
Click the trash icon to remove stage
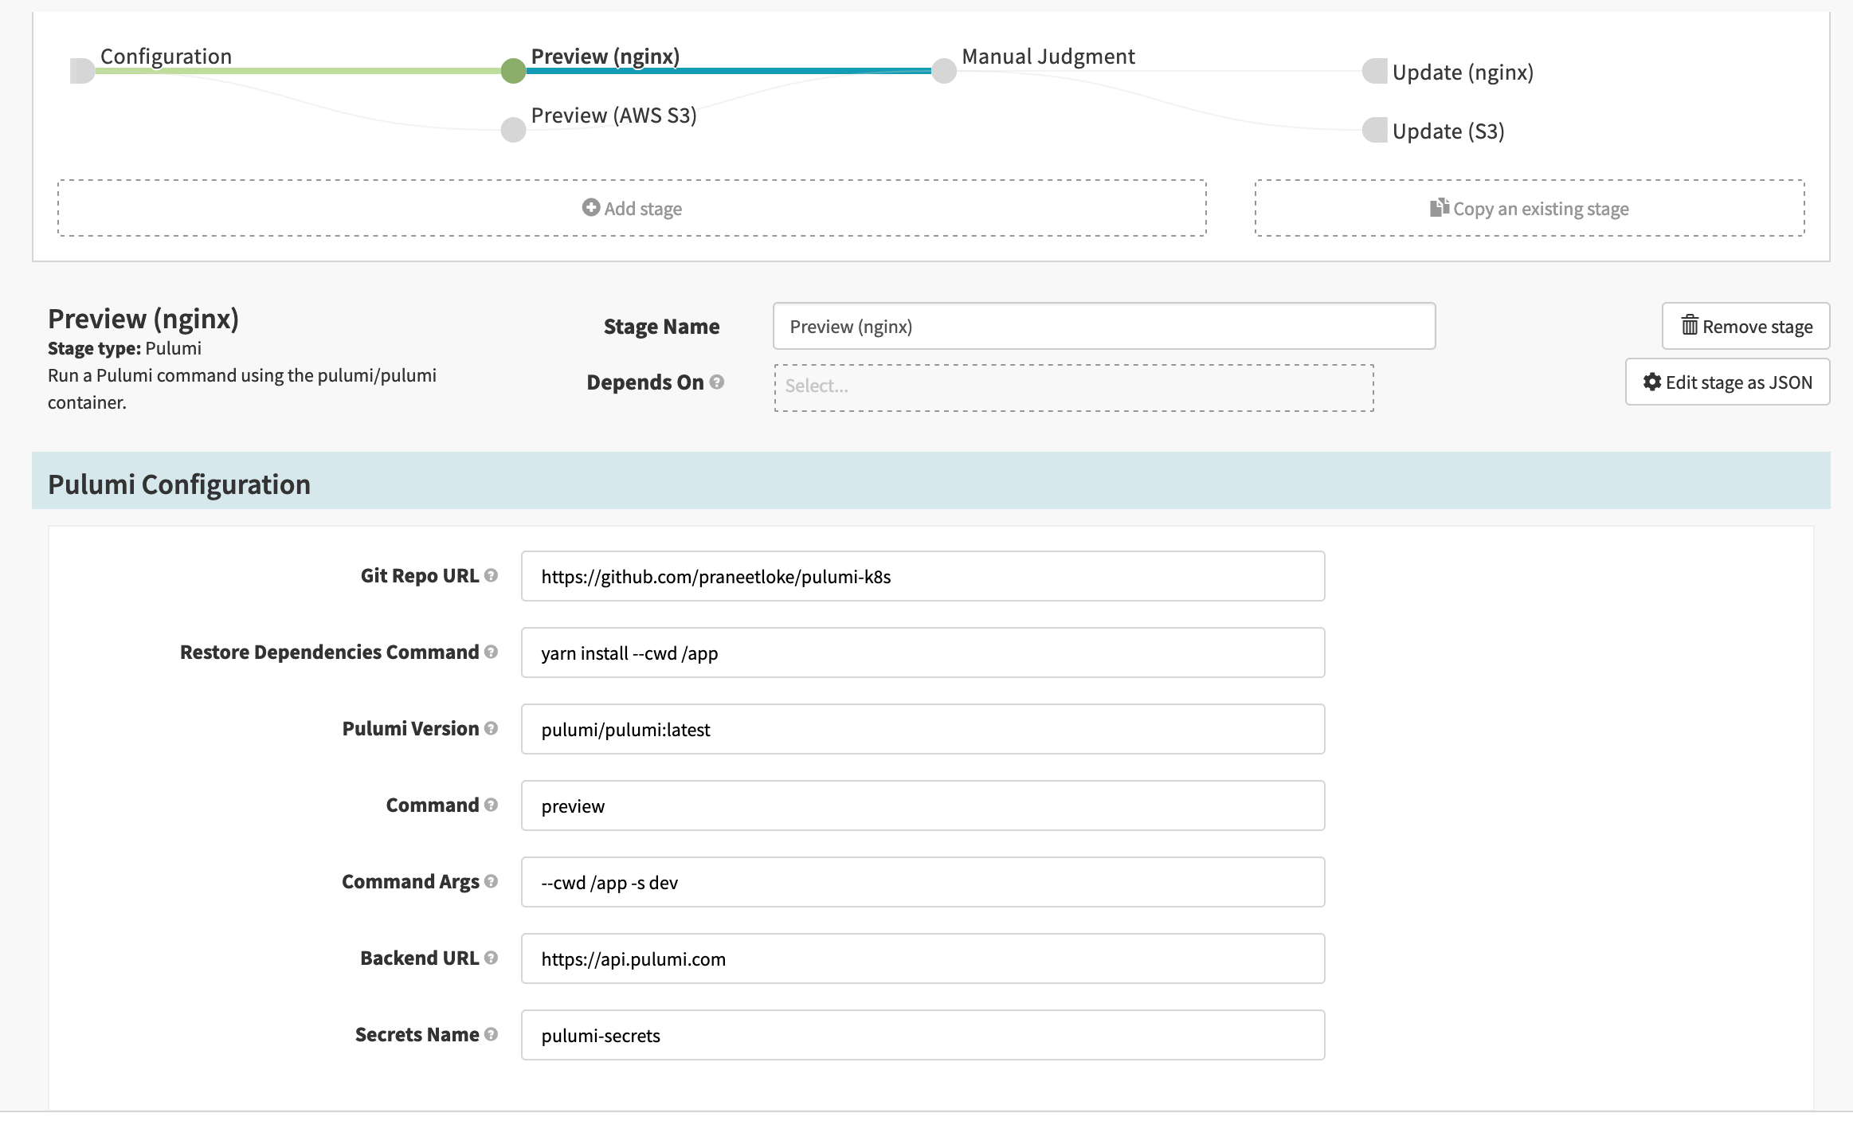(x=1690, y=326)
